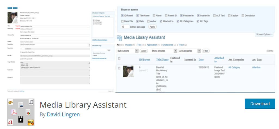
Task: Click Apply next to Bulk Actions
Action: click(144, 51)
